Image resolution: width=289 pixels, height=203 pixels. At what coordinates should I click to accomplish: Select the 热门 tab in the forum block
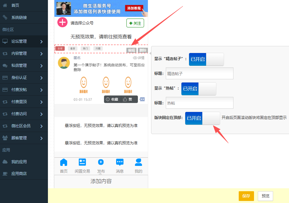[85, 48]
